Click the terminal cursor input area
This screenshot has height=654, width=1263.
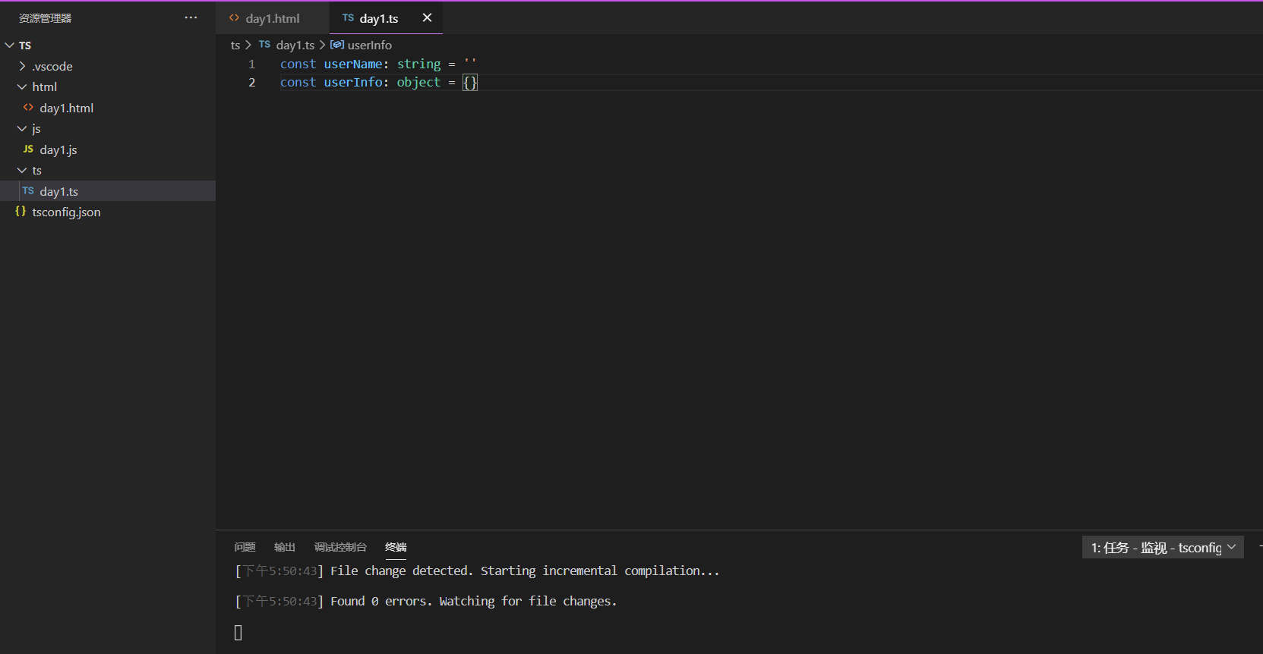pyautogui.click(x=238, y=632)
